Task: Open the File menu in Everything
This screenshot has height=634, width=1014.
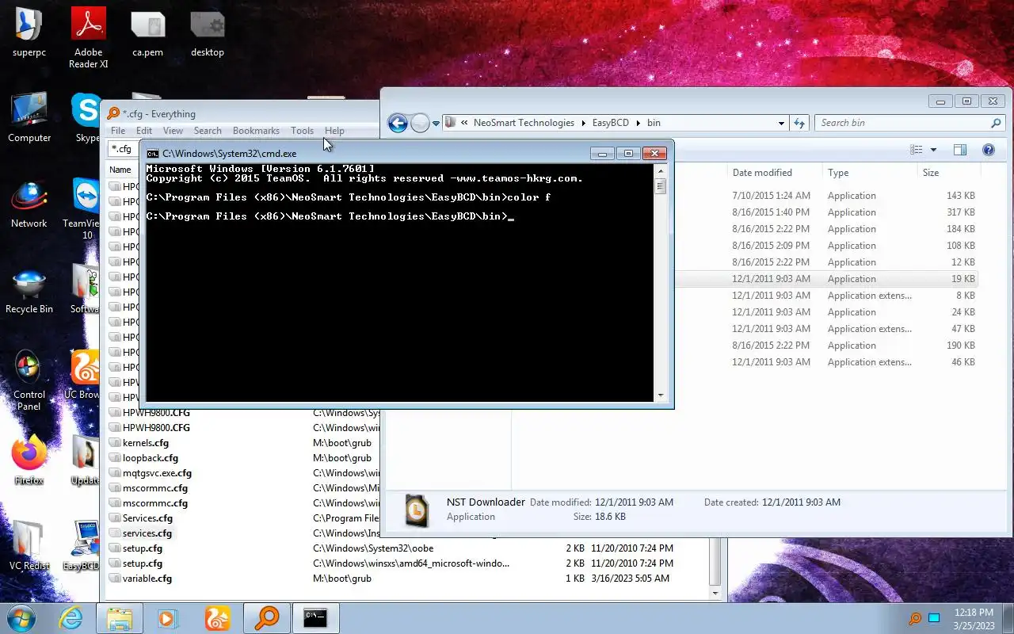Action: point(118,131)
